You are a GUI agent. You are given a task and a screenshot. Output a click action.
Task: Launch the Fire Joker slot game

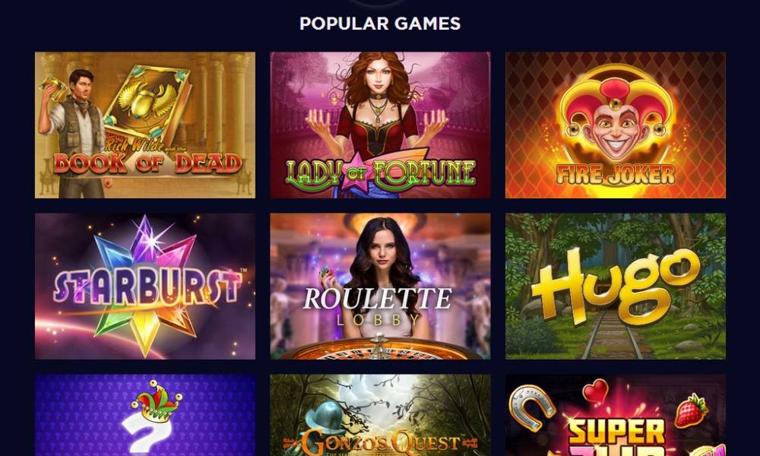point(616,125)
